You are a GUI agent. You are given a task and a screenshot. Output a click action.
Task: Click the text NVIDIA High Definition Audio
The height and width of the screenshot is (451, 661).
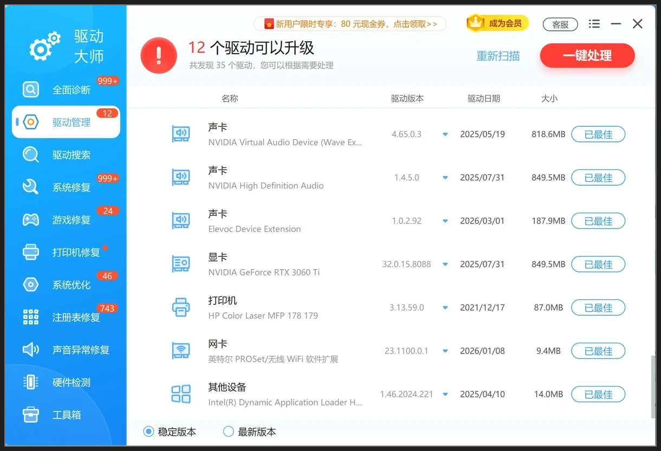266,186
